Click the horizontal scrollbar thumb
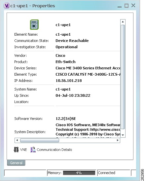Viewport: 146px width, 181px height. coord(40,140)
